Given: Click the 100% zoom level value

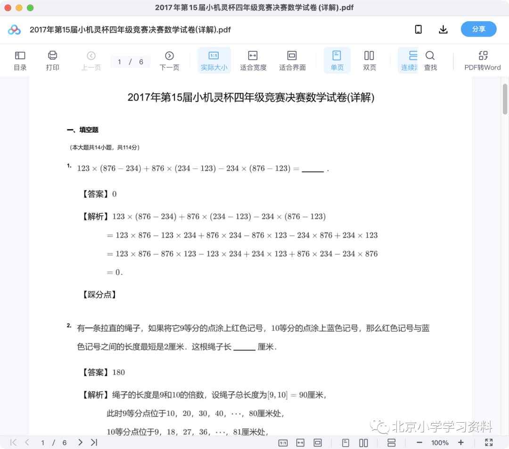Looking at the screenshot, I should pyautogui.click(x=440, y=443).
